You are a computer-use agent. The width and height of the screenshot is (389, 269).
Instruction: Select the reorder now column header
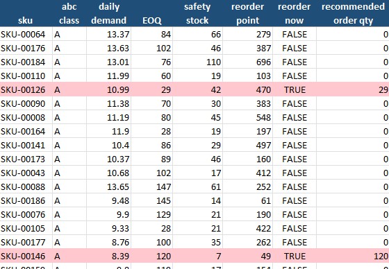(295, 13)
